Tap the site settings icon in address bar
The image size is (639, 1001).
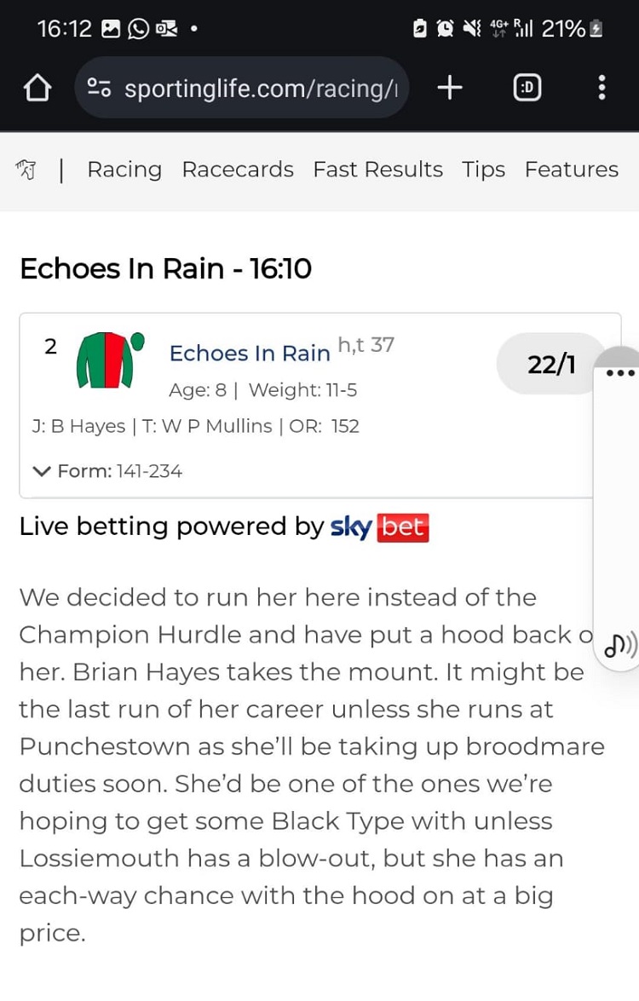100,88
